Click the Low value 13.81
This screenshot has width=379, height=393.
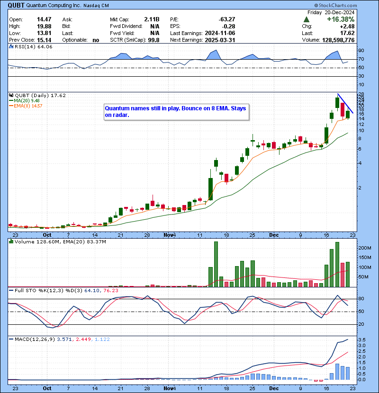point(44,33)
